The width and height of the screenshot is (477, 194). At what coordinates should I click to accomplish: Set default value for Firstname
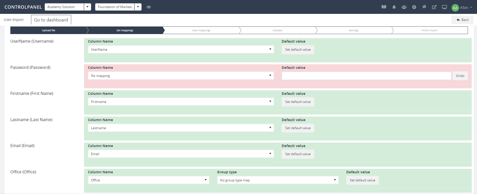(x=298, y=102)
